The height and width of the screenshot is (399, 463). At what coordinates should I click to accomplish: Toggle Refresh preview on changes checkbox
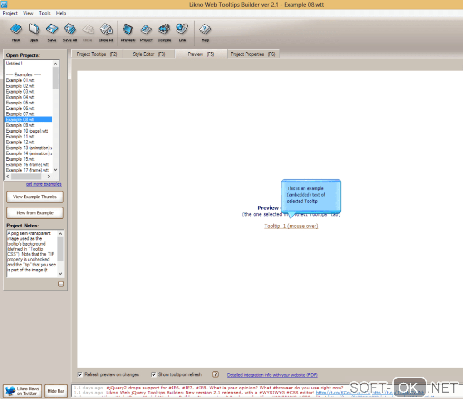[80, 374]
